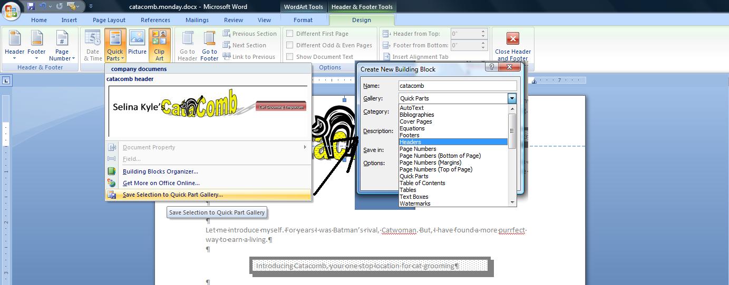This screenshot has height=285, width=729.
Task: Open the Mailings tab
Action: [x=197, y=20]
